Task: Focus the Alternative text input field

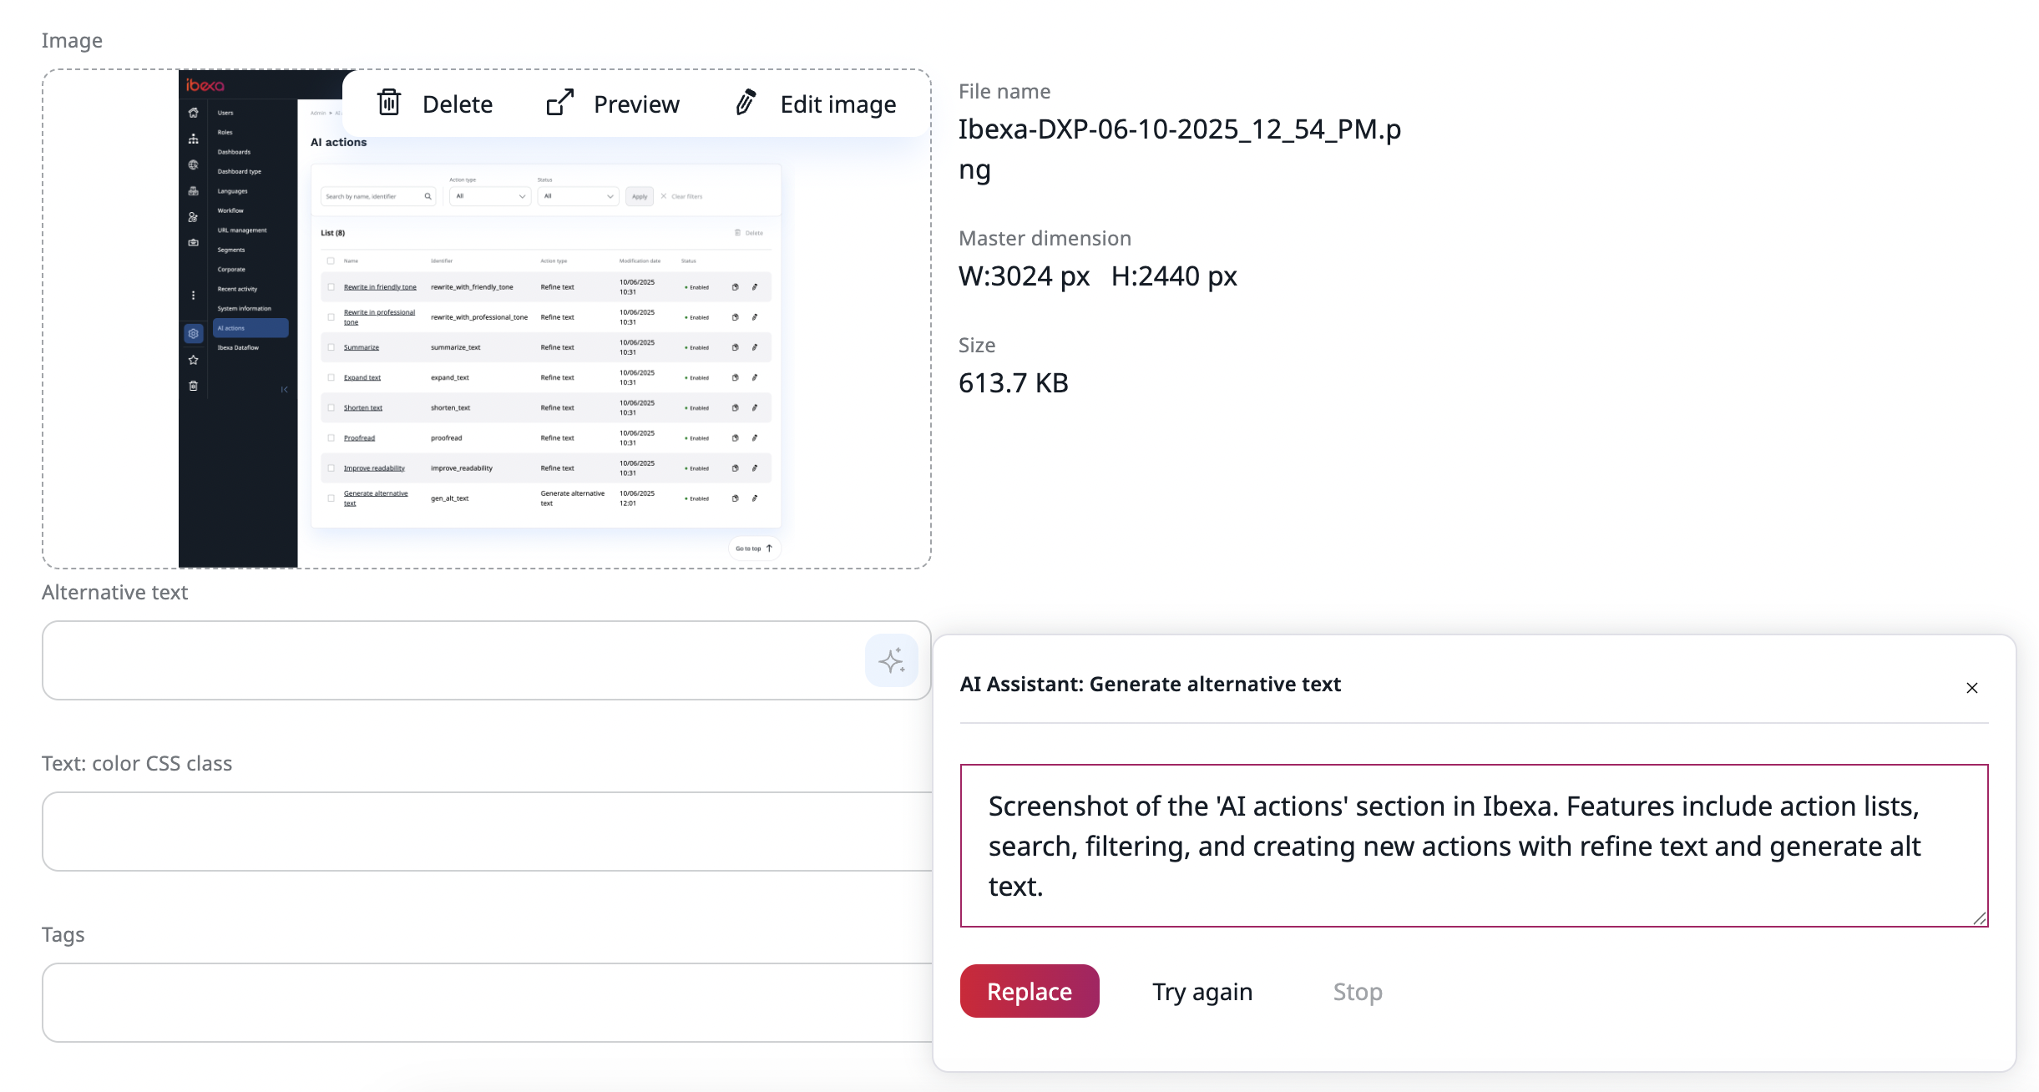Action: [451, 660]
